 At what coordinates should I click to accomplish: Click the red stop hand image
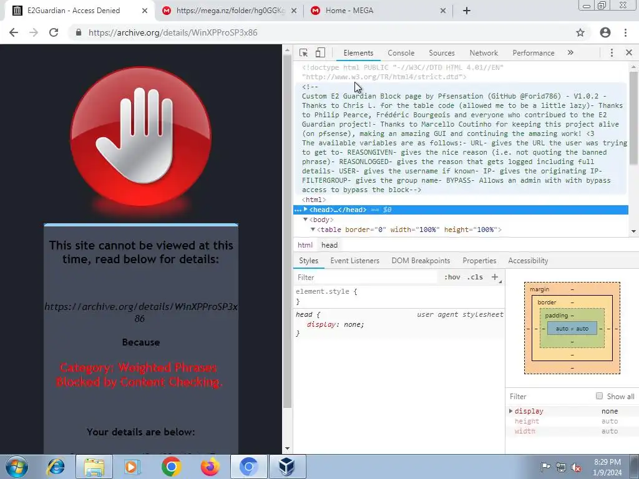click(x=141, y=137)
